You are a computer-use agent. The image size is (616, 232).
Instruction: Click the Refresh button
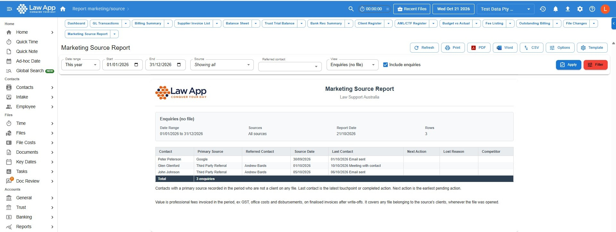click(424, 47)
